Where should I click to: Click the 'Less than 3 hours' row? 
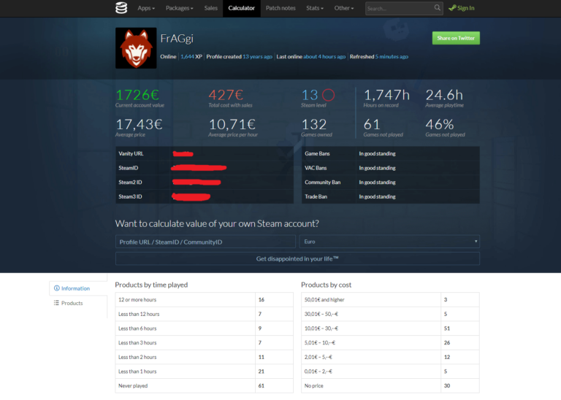point(204,342)
